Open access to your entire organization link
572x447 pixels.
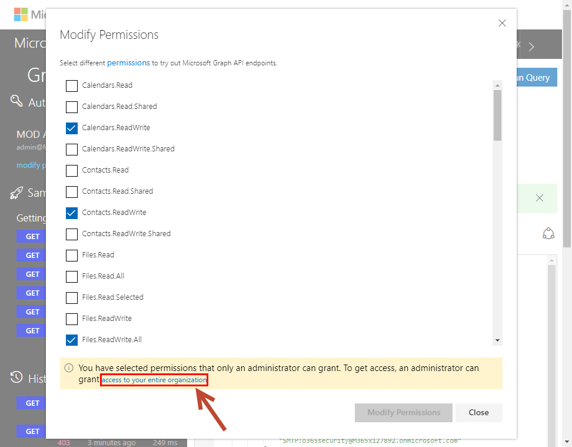pos(154,380)
